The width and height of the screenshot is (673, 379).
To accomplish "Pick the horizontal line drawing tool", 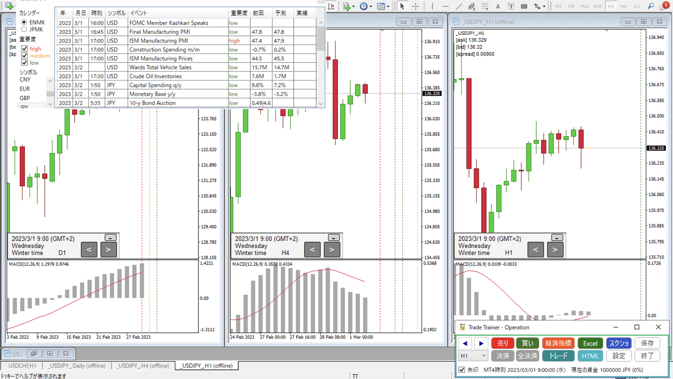I will [x=446, y=6].
